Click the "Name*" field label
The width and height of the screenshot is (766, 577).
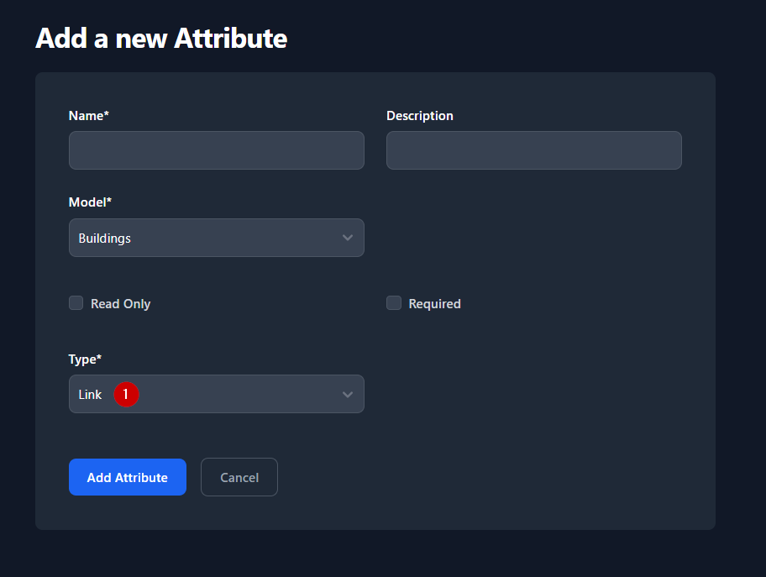(89, 116)
